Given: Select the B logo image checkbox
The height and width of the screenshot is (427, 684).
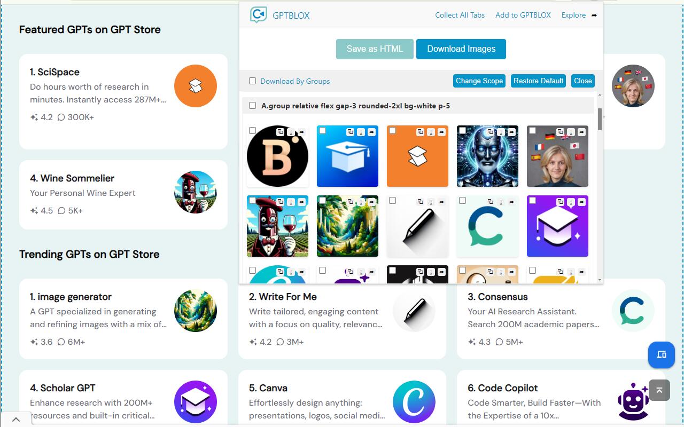Looking at the screenshot, I should (253, 130).
